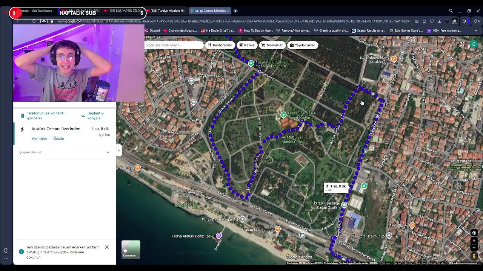
Task: Click the Marketler filter chip
Action: pos(272,45)
